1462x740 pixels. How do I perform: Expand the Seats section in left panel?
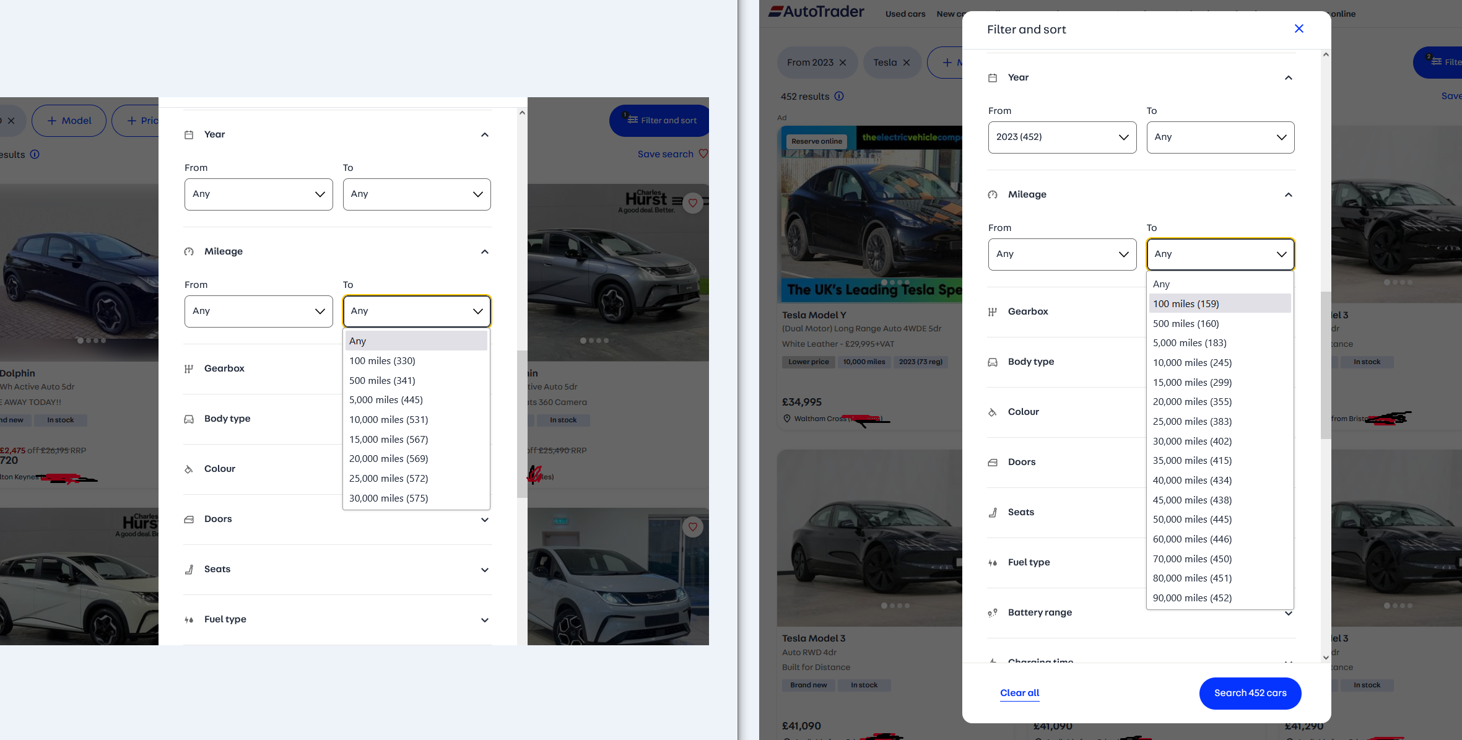[x=485, y=570]
